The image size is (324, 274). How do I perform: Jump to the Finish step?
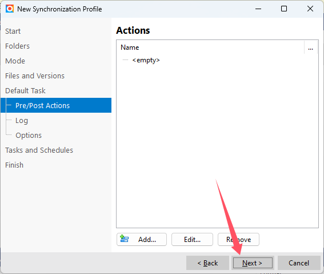(x=14, y=165)
